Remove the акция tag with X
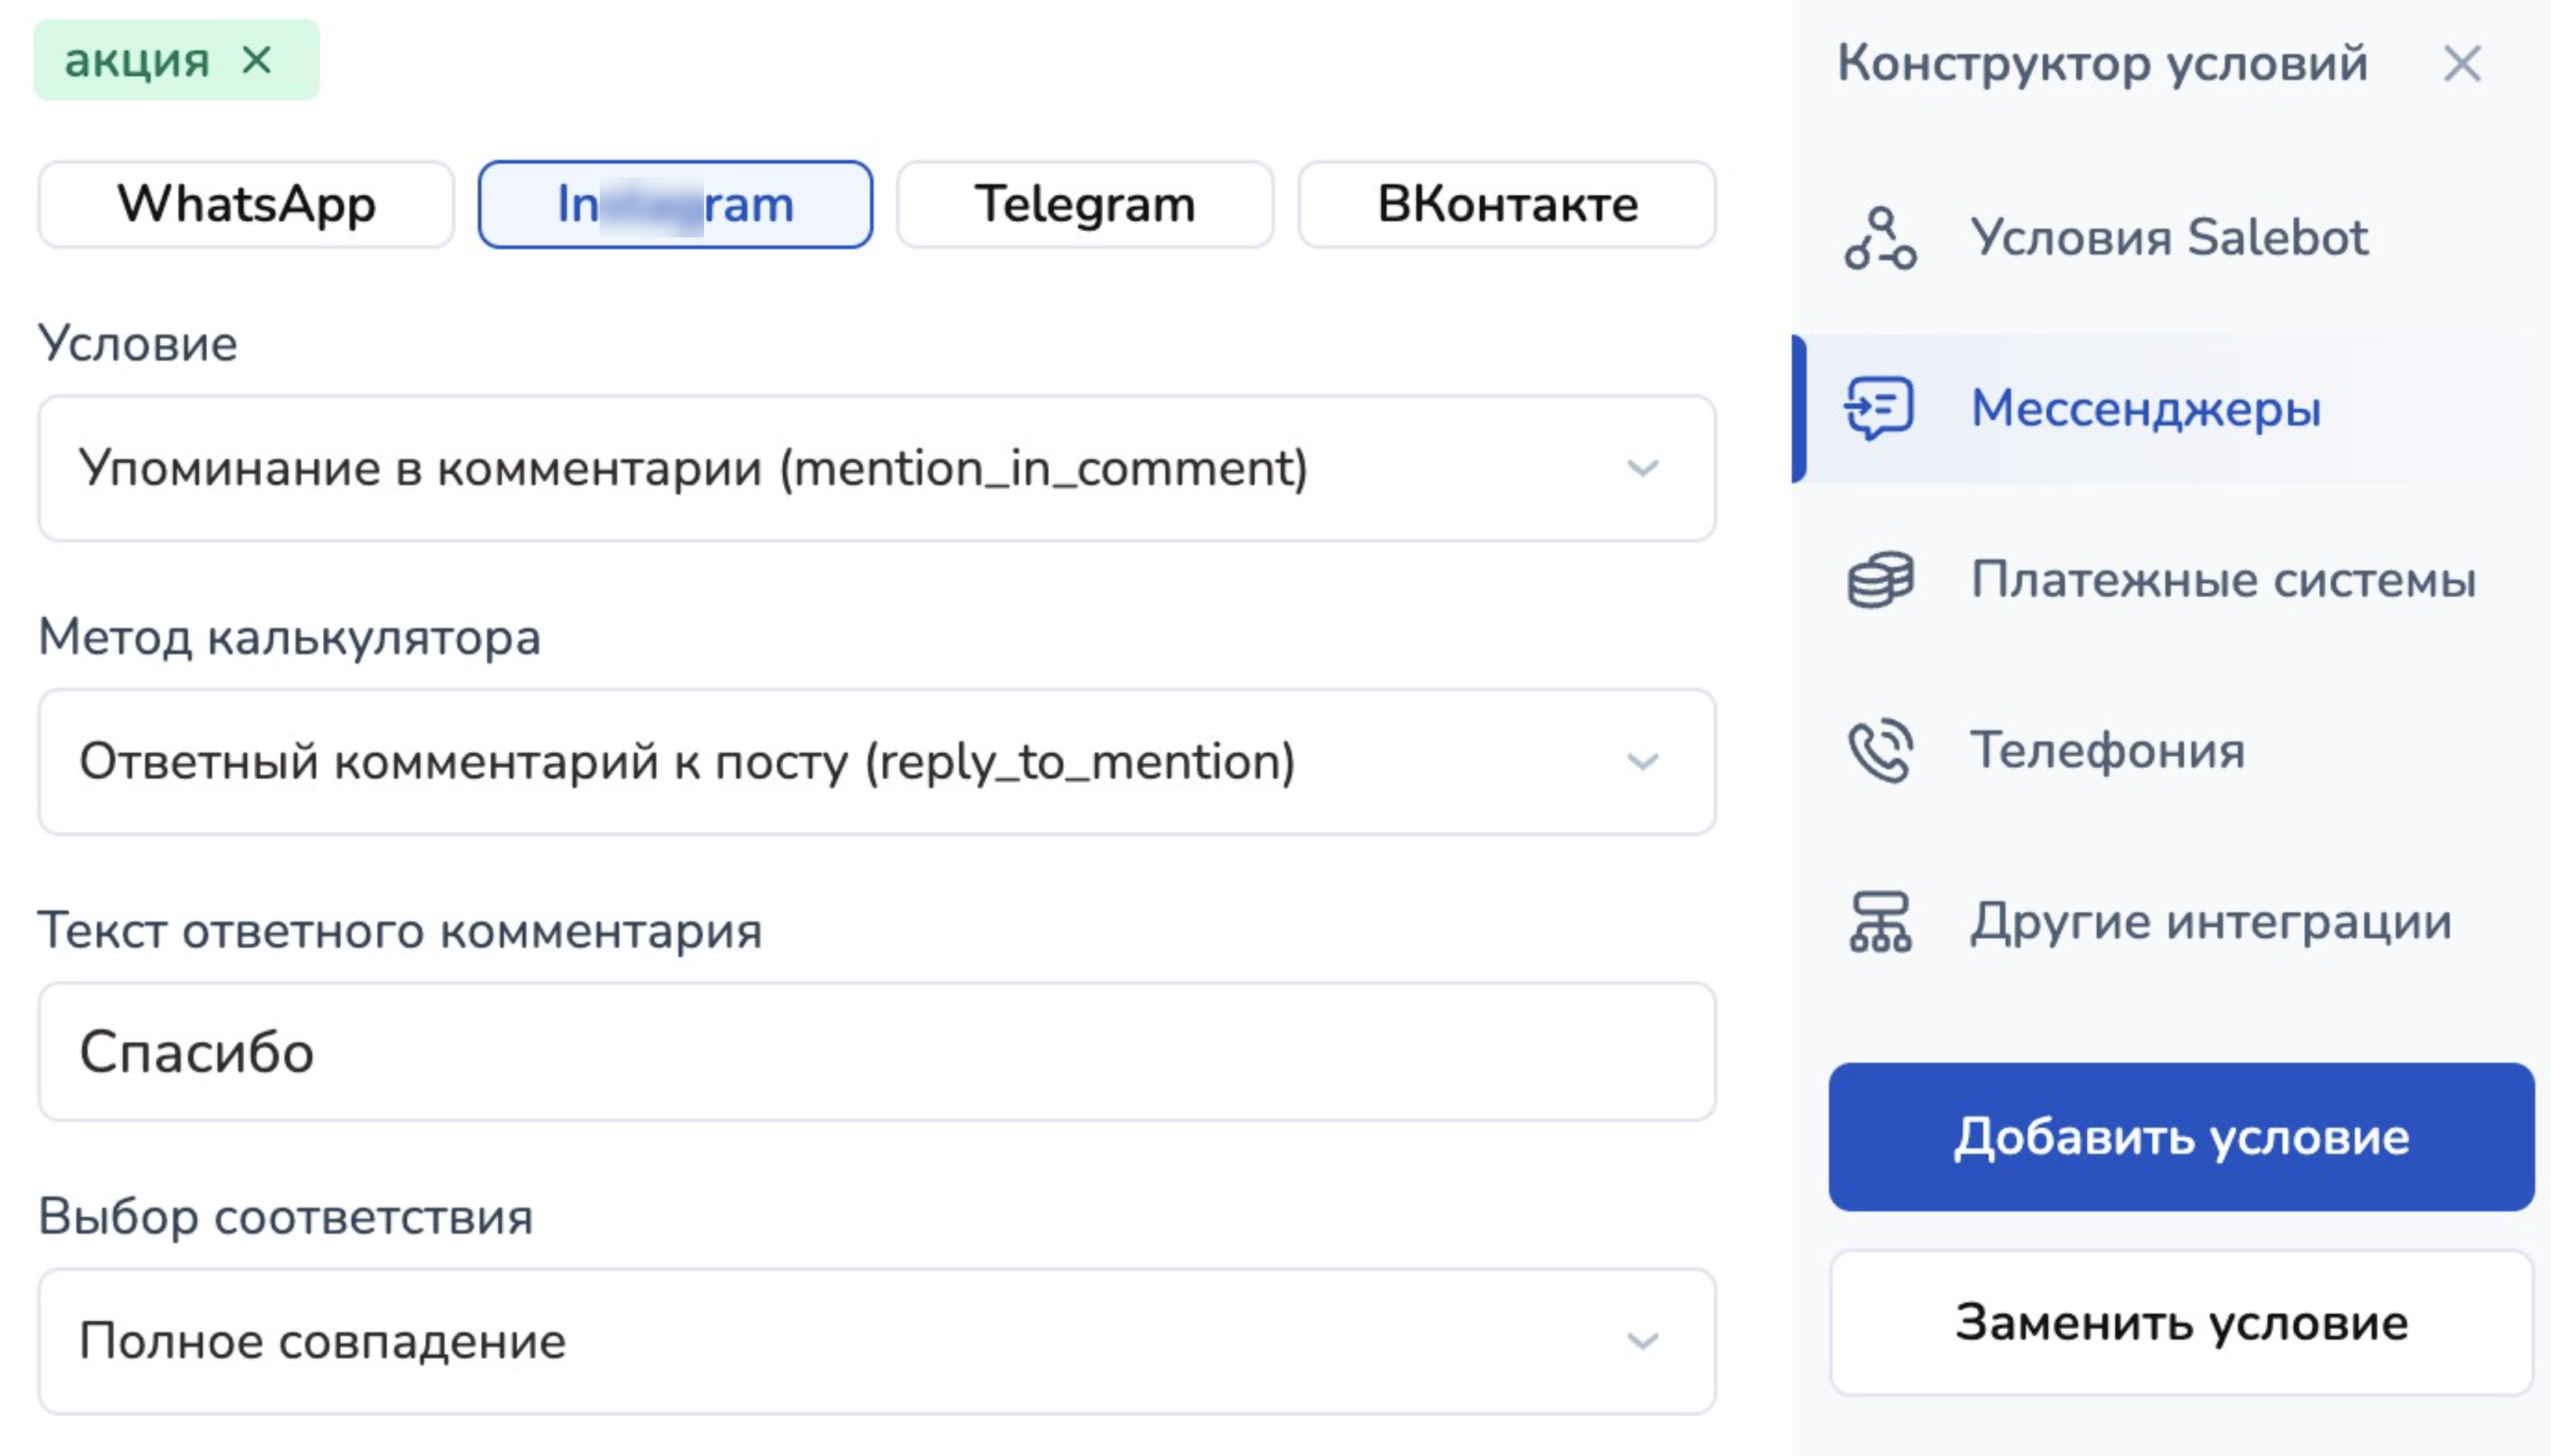Screen dimensions: 2551x1456 coord(257,61)
